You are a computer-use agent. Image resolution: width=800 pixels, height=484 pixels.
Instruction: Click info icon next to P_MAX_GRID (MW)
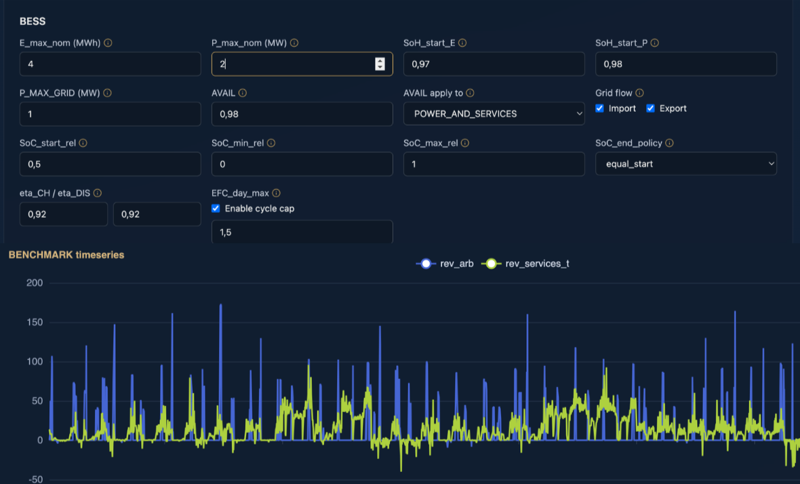tap(107, 93)
